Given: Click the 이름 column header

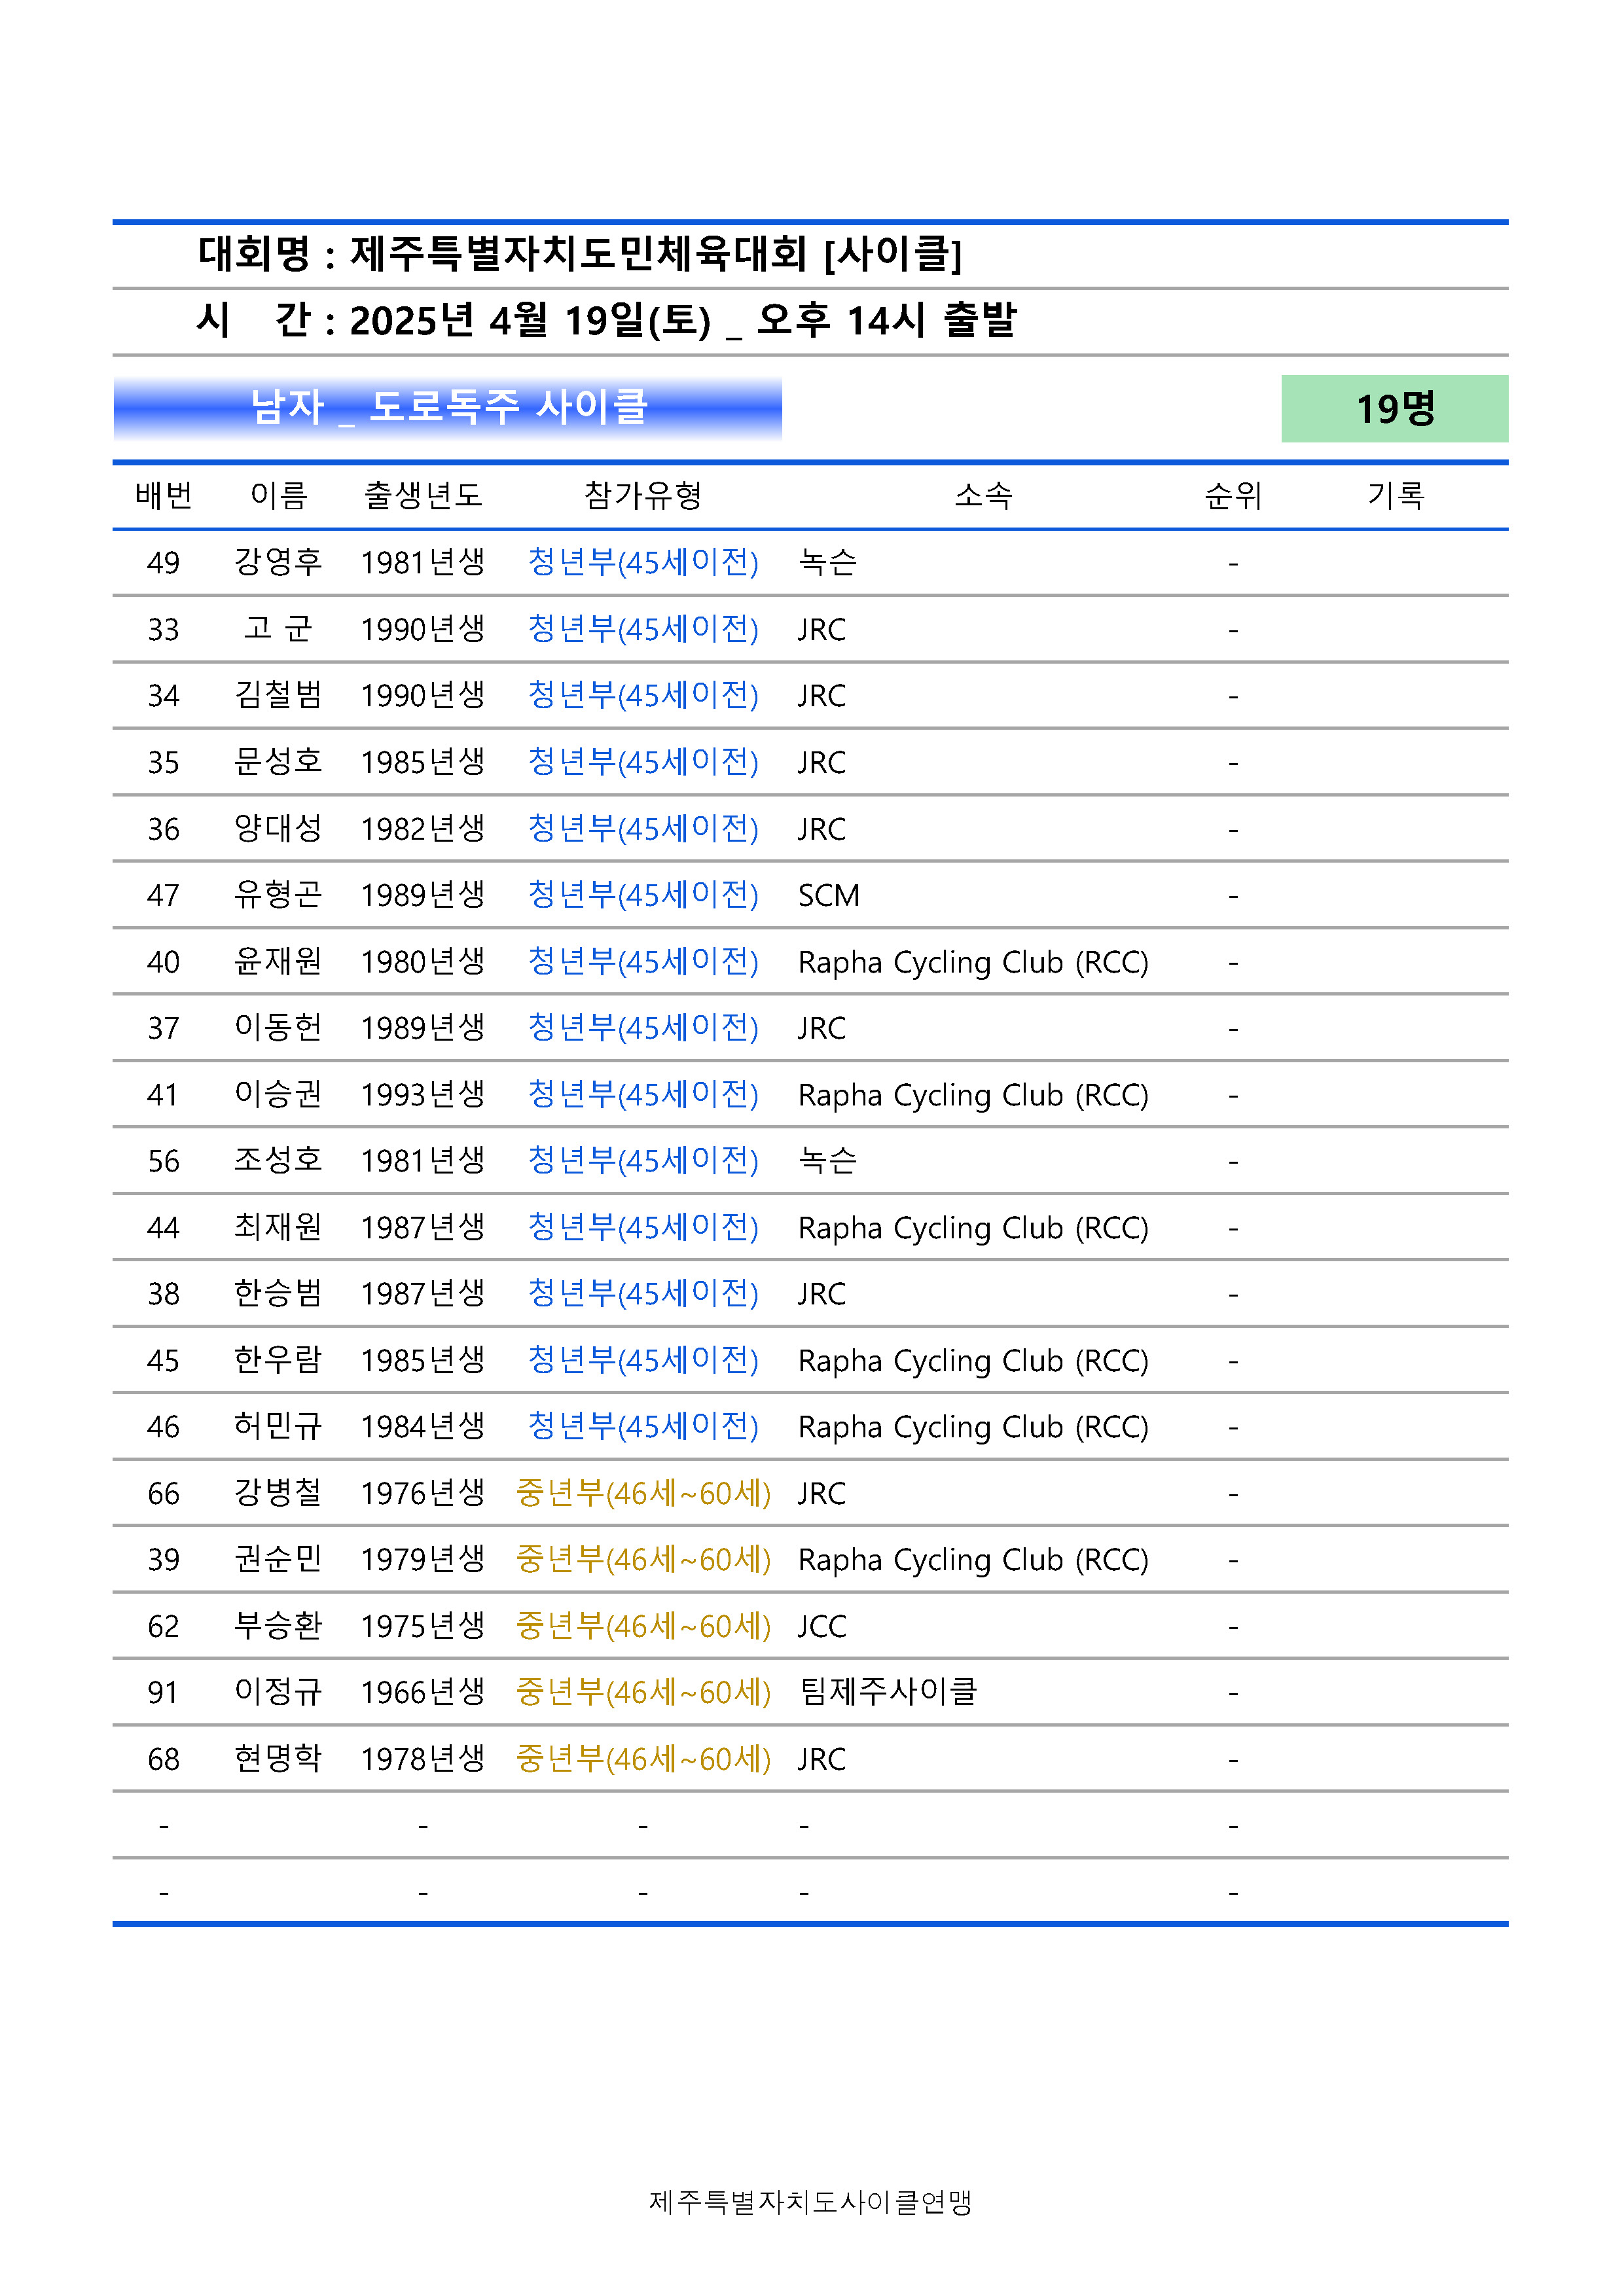Looking at the screenshot, I should [278, 495].
